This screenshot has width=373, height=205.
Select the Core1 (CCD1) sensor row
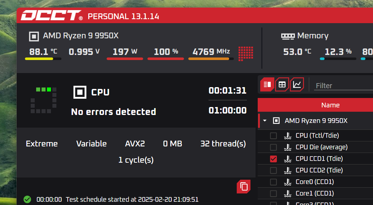[314, 193]
